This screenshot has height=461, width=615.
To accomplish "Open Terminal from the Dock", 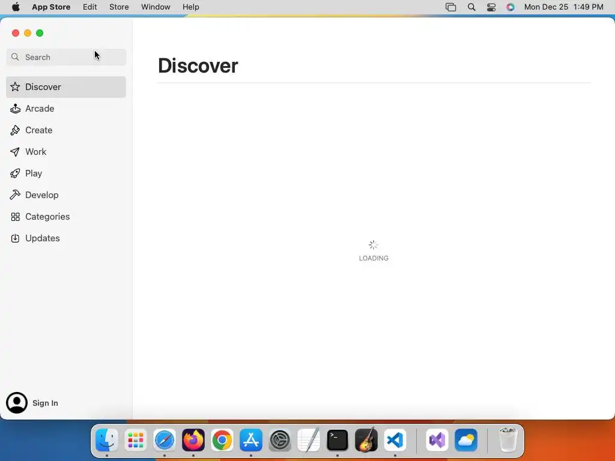I will point(338,440).
